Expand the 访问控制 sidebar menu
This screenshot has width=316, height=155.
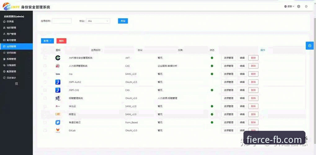click(16, 53)
